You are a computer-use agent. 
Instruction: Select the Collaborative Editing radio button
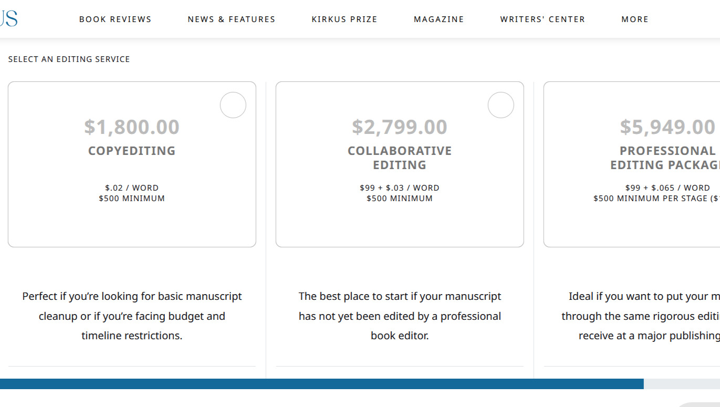pos(500,105)
